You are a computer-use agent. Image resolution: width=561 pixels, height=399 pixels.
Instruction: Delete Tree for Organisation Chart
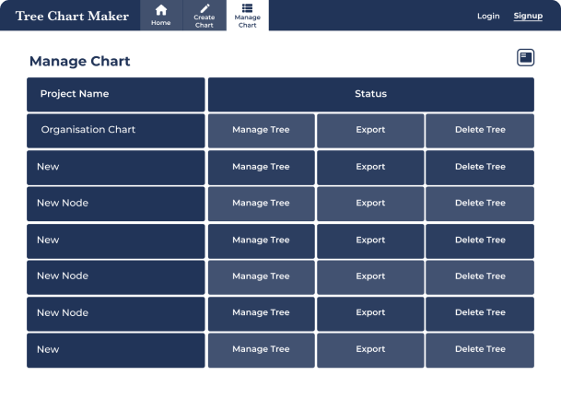(x=480, y=130)
